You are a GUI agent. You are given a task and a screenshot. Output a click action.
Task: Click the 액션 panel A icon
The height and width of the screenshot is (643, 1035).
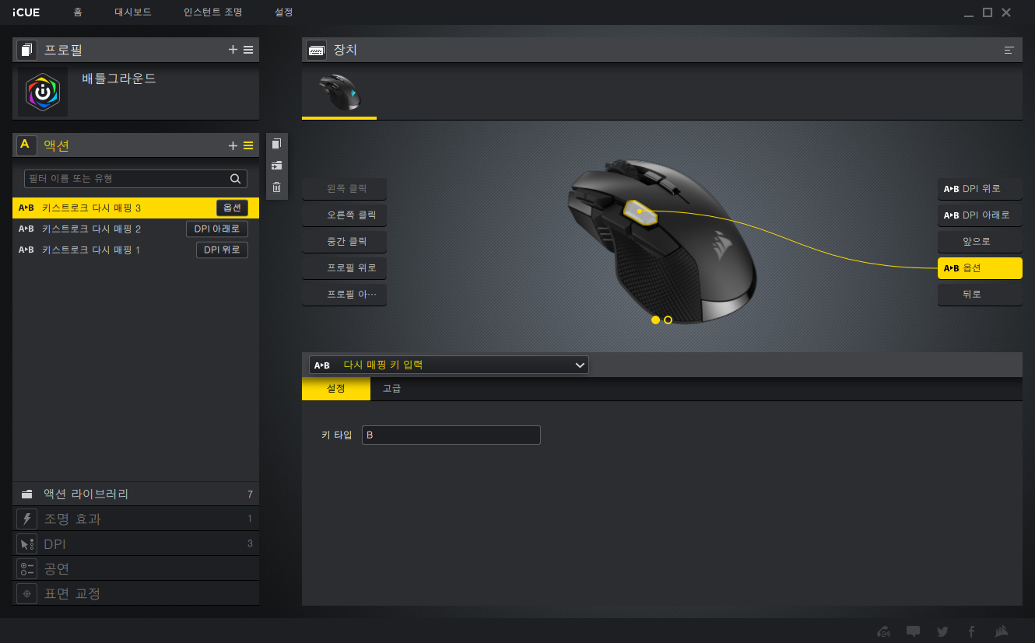coord(26,145)
